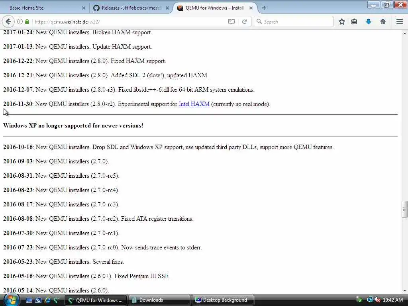Click the 2017-01-24 Broken HAXM entry
408x306 pixels.
[78, 32]
